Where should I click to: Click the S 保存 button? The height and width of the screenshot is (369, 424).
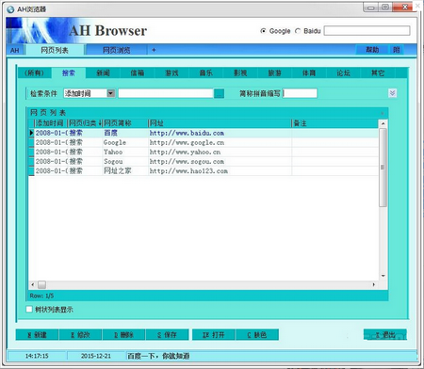pos(167,334)
